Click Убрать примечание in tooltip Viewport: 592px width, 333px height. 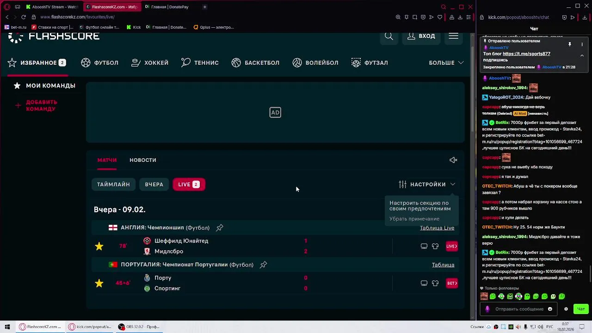pos(414,219)
